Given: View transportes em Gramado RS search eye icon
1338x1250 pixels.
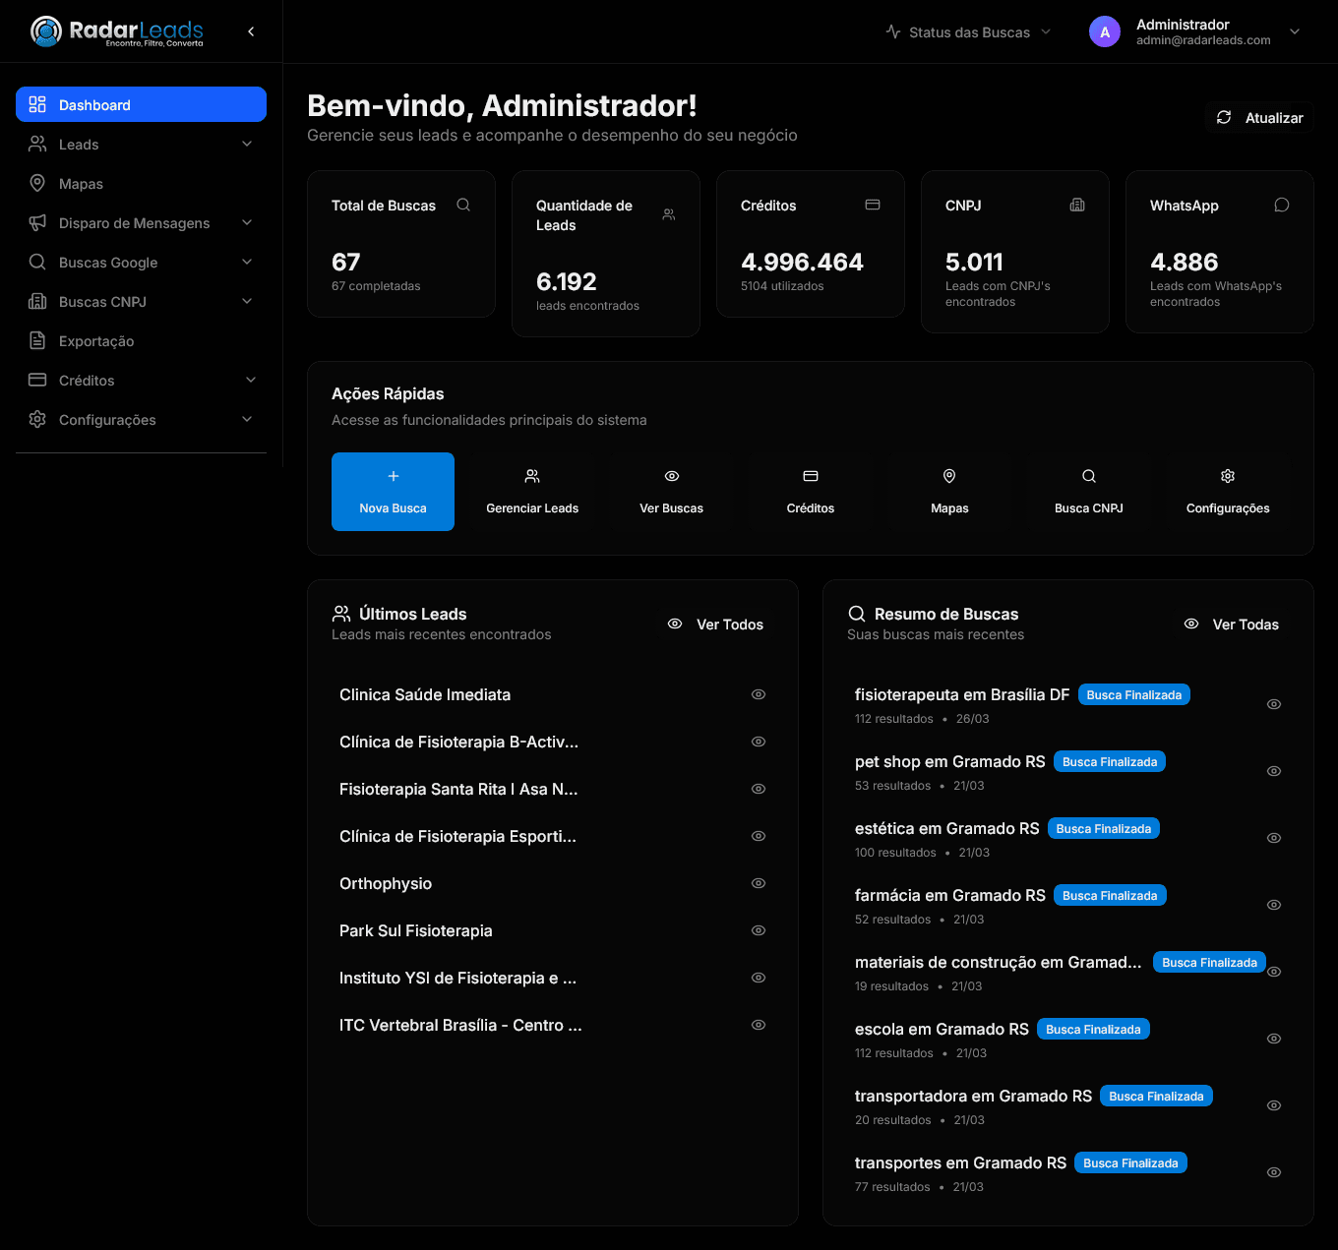Looking at the screenshot, I should (1274, 1172).
